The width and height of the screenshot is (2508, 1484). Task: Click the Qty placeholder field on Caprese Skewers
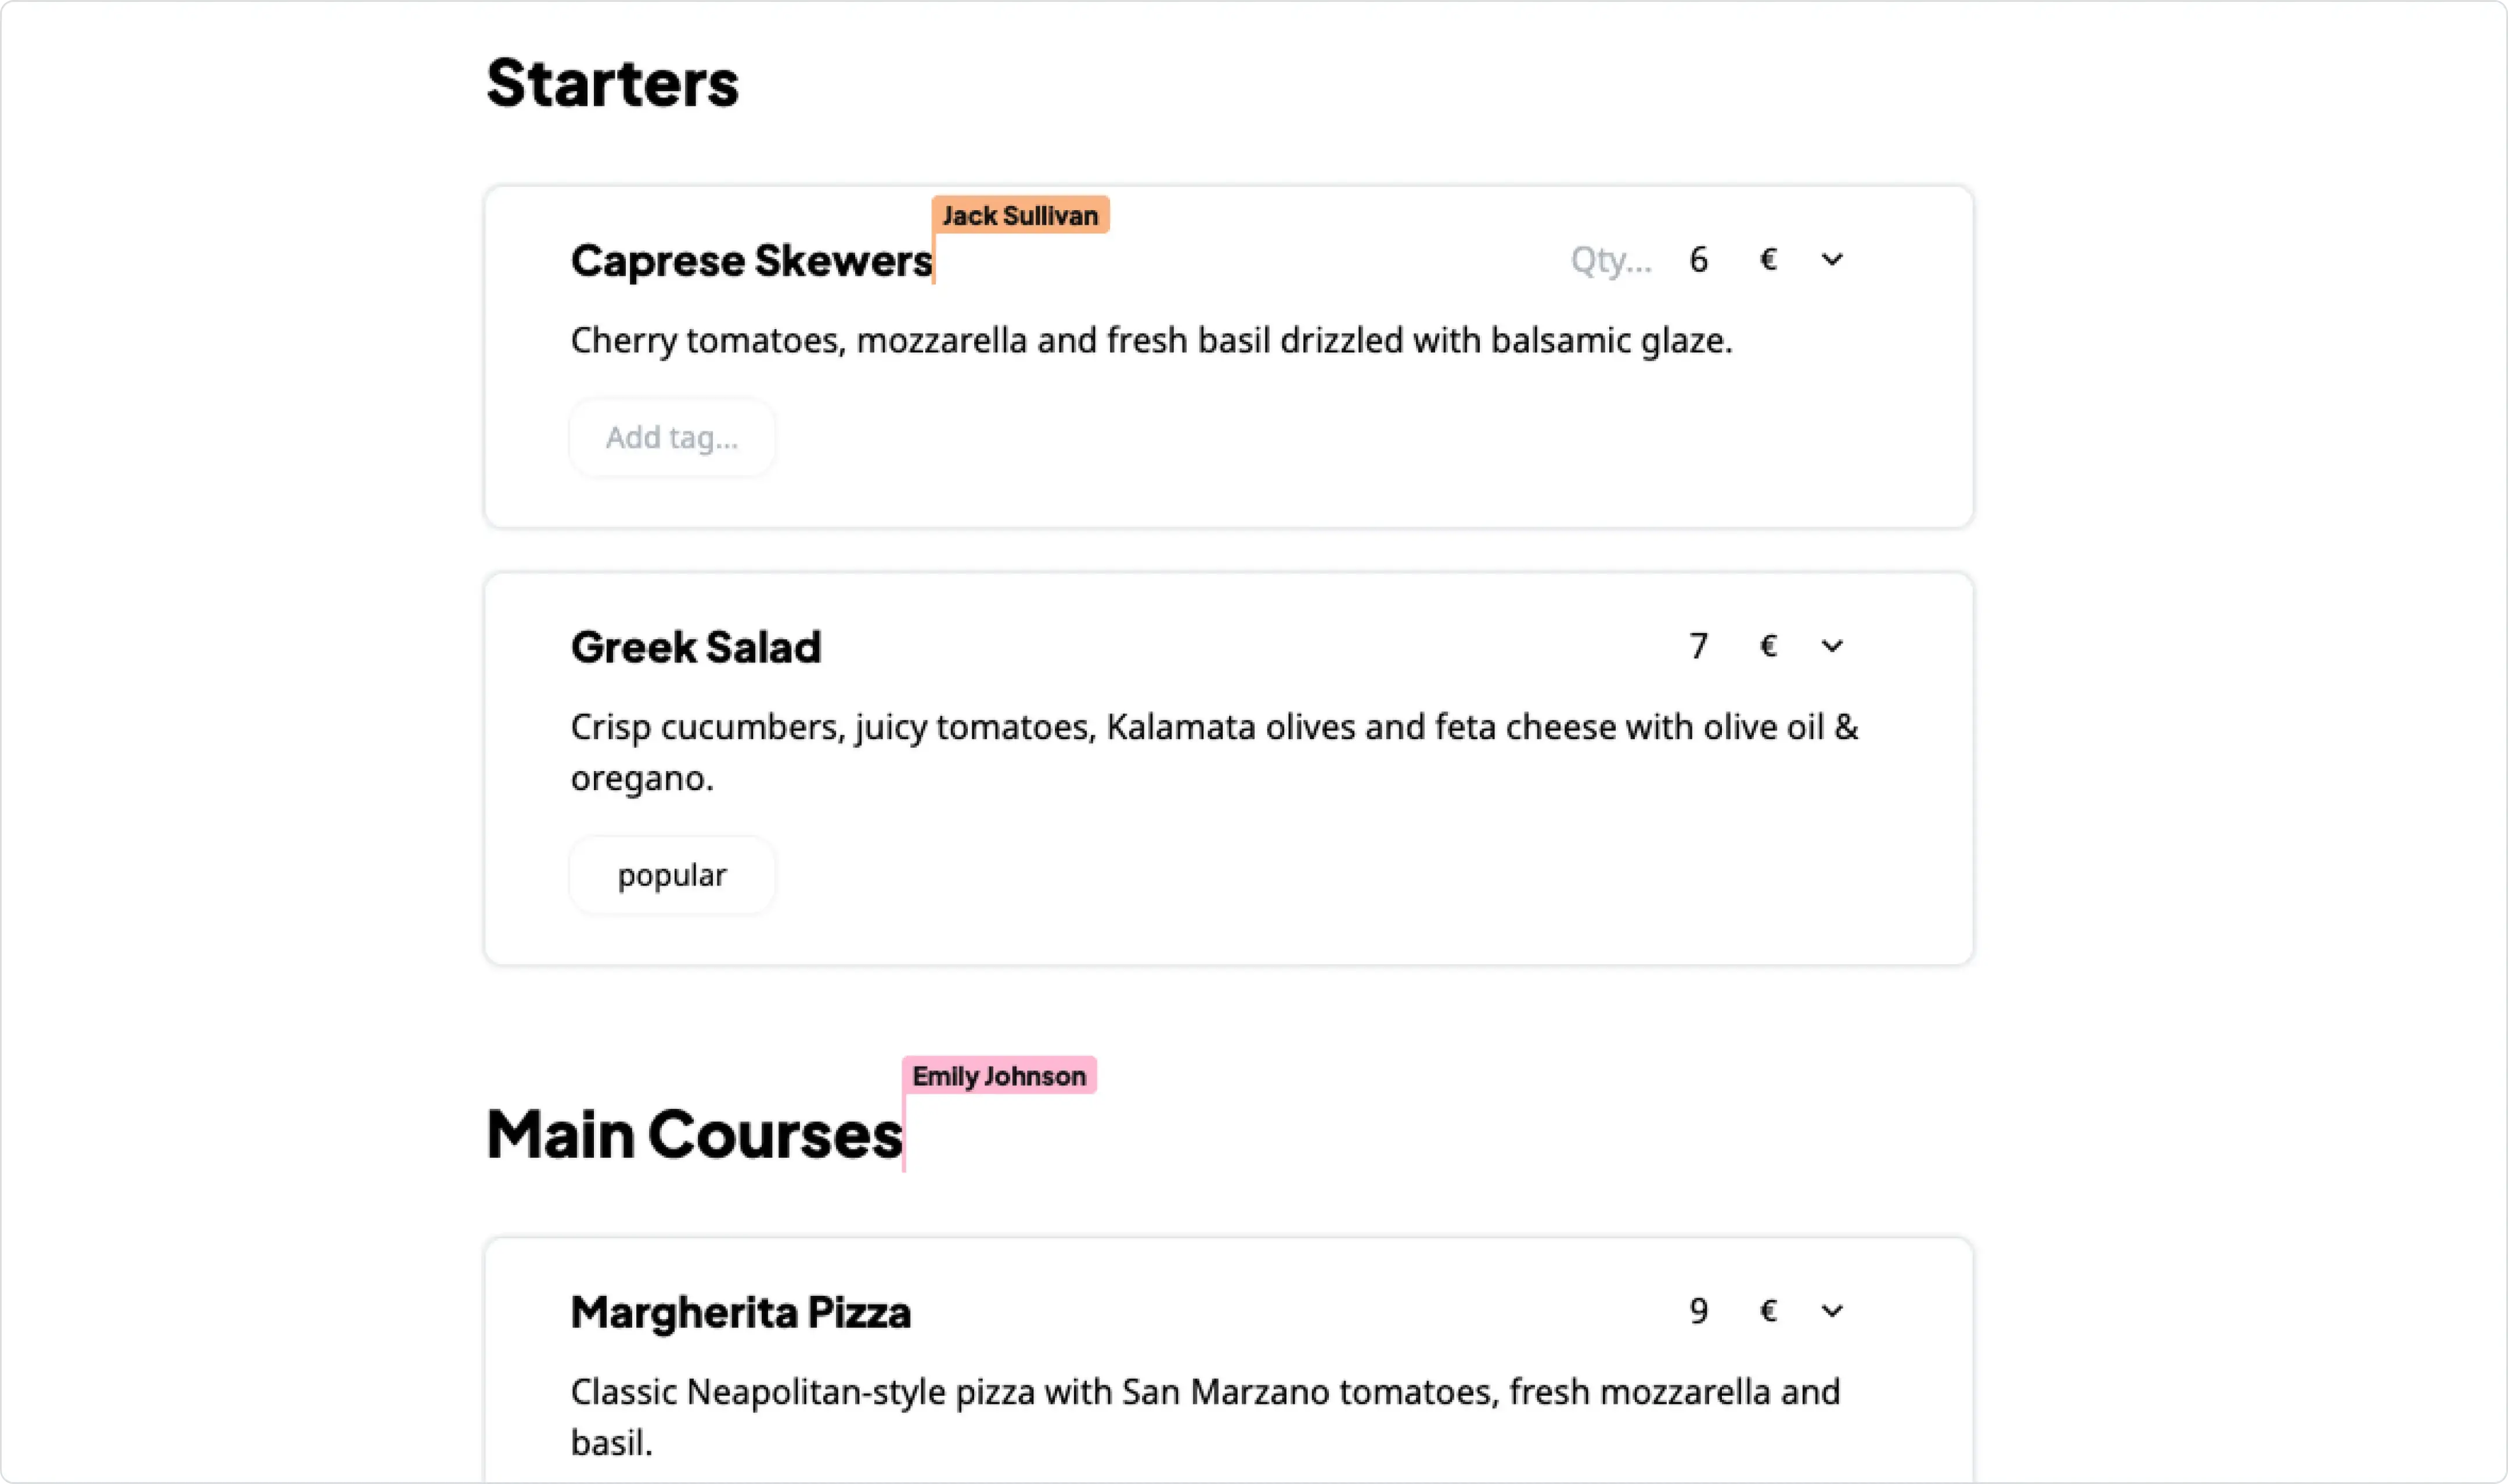pyautogui.click(x=1610, y=260)
